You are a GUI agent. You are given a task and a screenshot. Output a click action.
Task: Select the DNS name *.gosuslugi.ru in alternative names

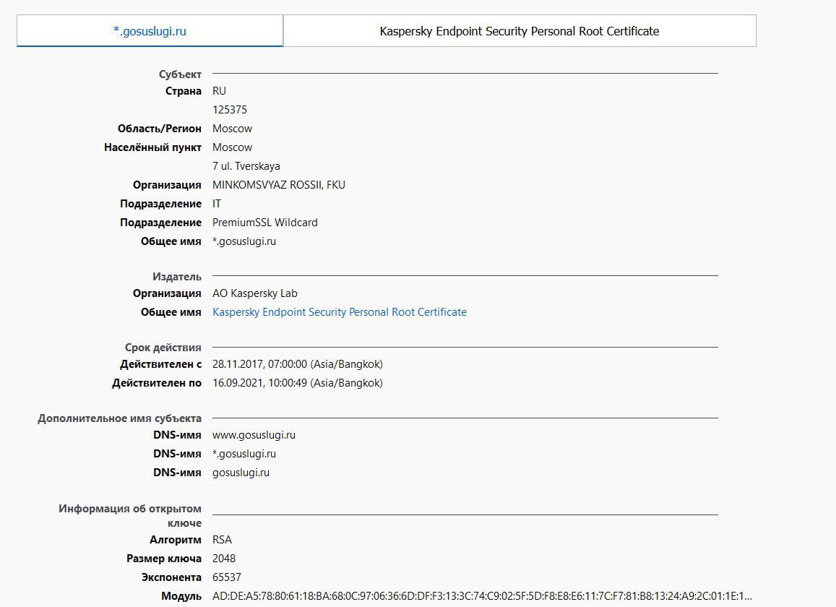click(x=244, y=454)
